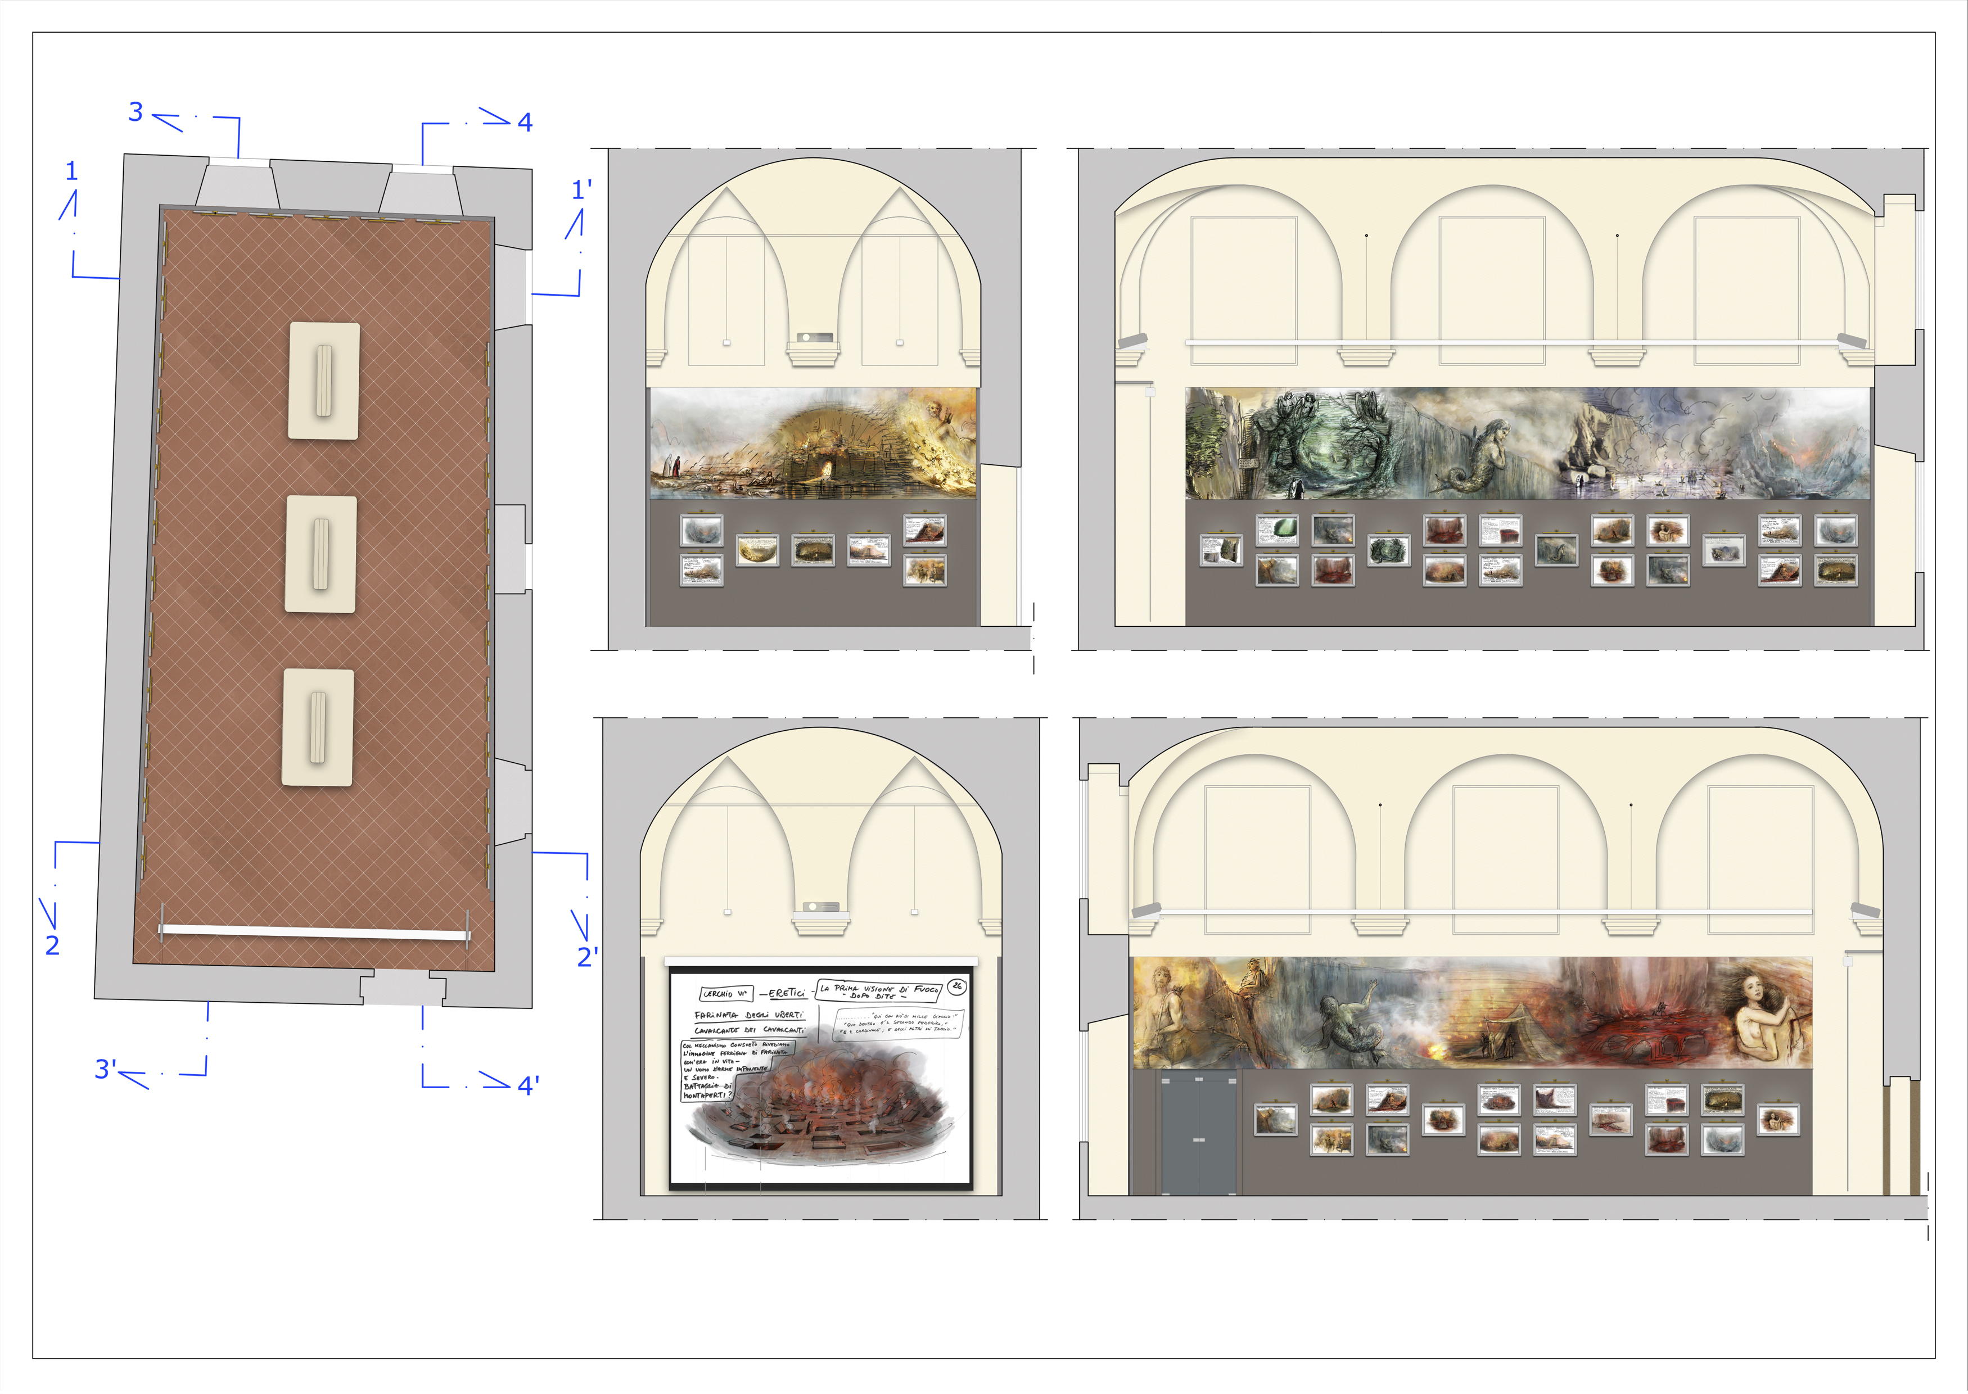Click the "BATTAGLIA DI MONTAPERTI?" note text
1968x1394 pixels.
tap(708, 1091)
